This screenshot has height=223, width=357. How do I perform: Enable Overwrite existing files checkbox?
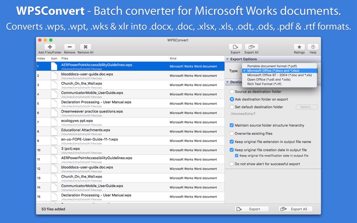pos(232,133)
